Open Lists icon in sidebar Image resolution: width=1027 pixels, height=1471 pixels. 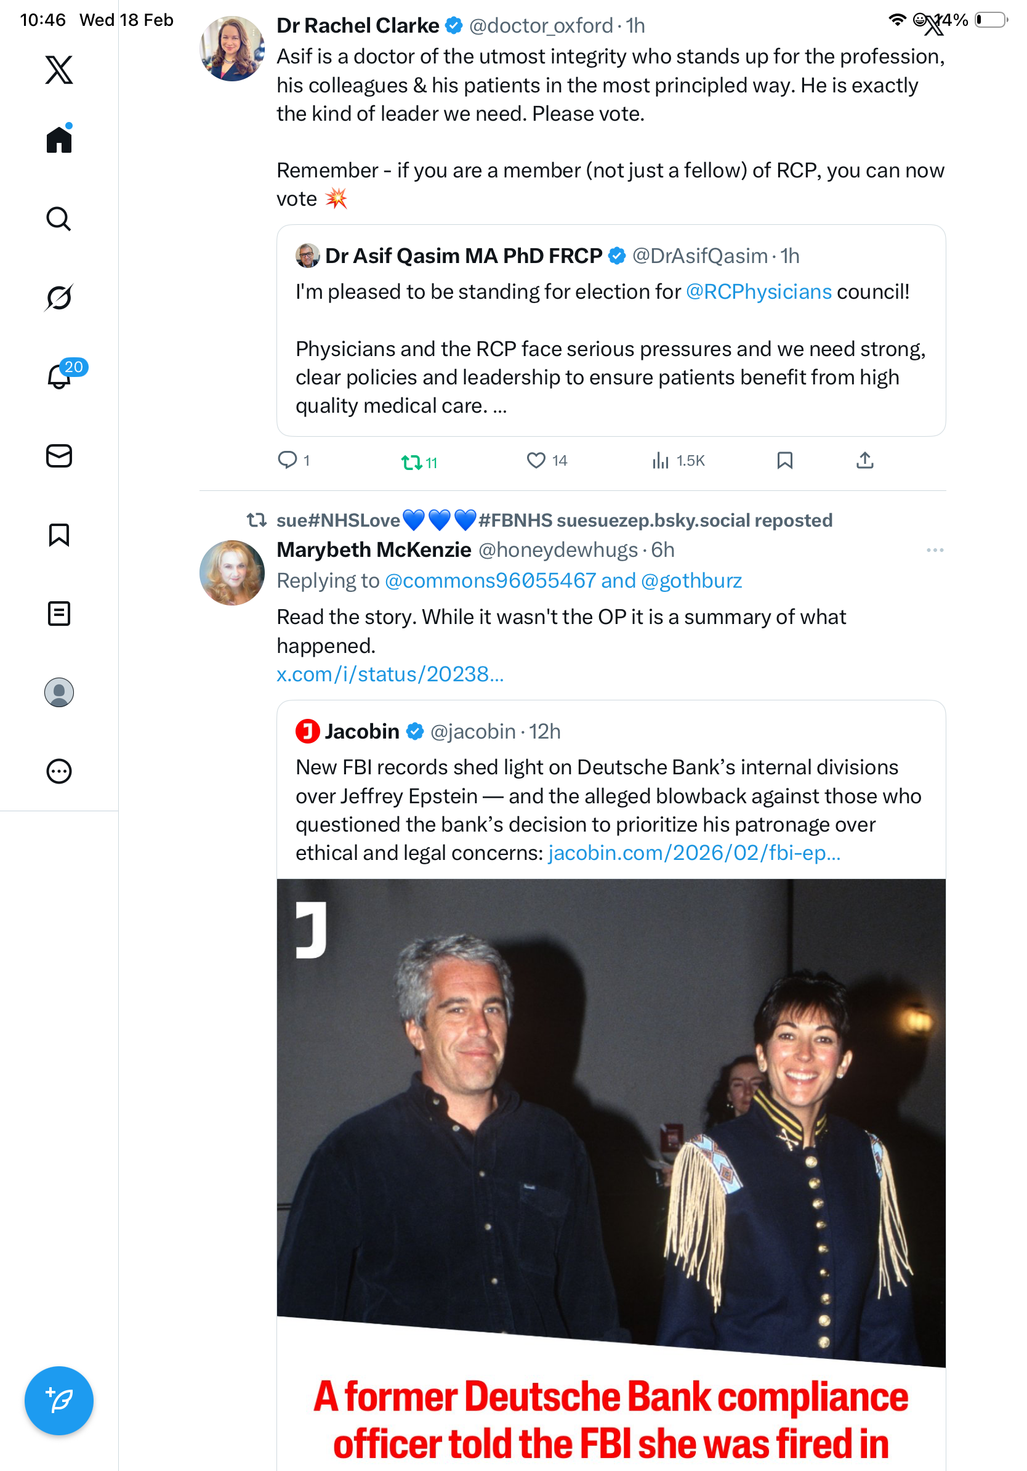(59, 614)
